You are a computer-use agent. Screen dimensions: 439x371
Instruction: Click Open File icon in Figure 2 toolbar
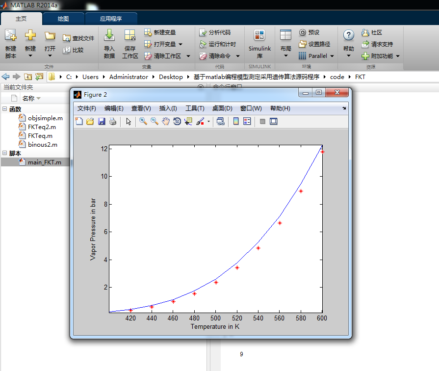click(90, 121)
